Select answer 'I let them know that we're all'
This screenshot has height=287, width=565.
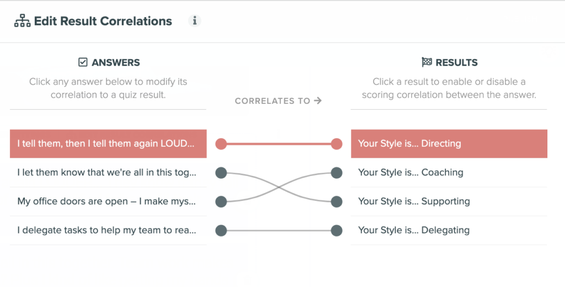pos(108,173)
